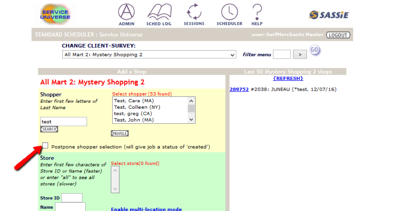Open the Scheduler clock icon
The width and height of the screenshot is (404, 211).
click(x=229, y=14)
